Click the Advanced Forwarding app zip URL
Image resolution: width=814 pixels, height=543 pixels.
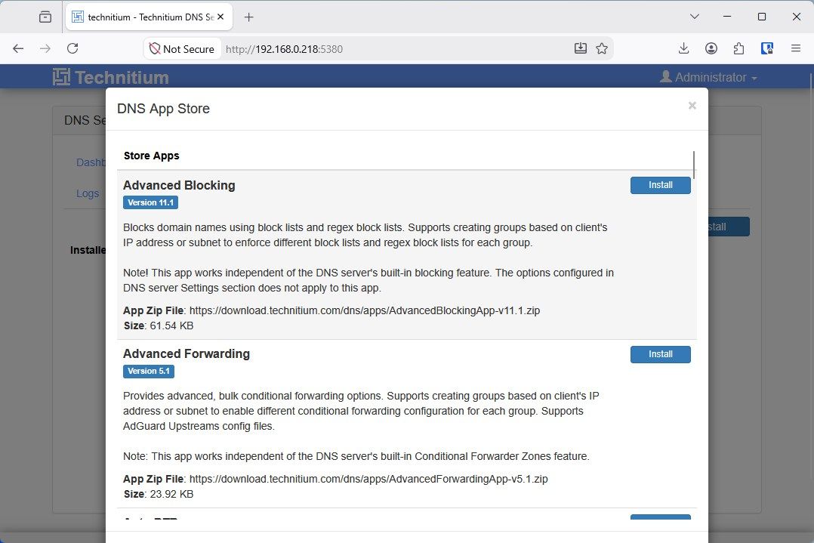coord(368,479)
